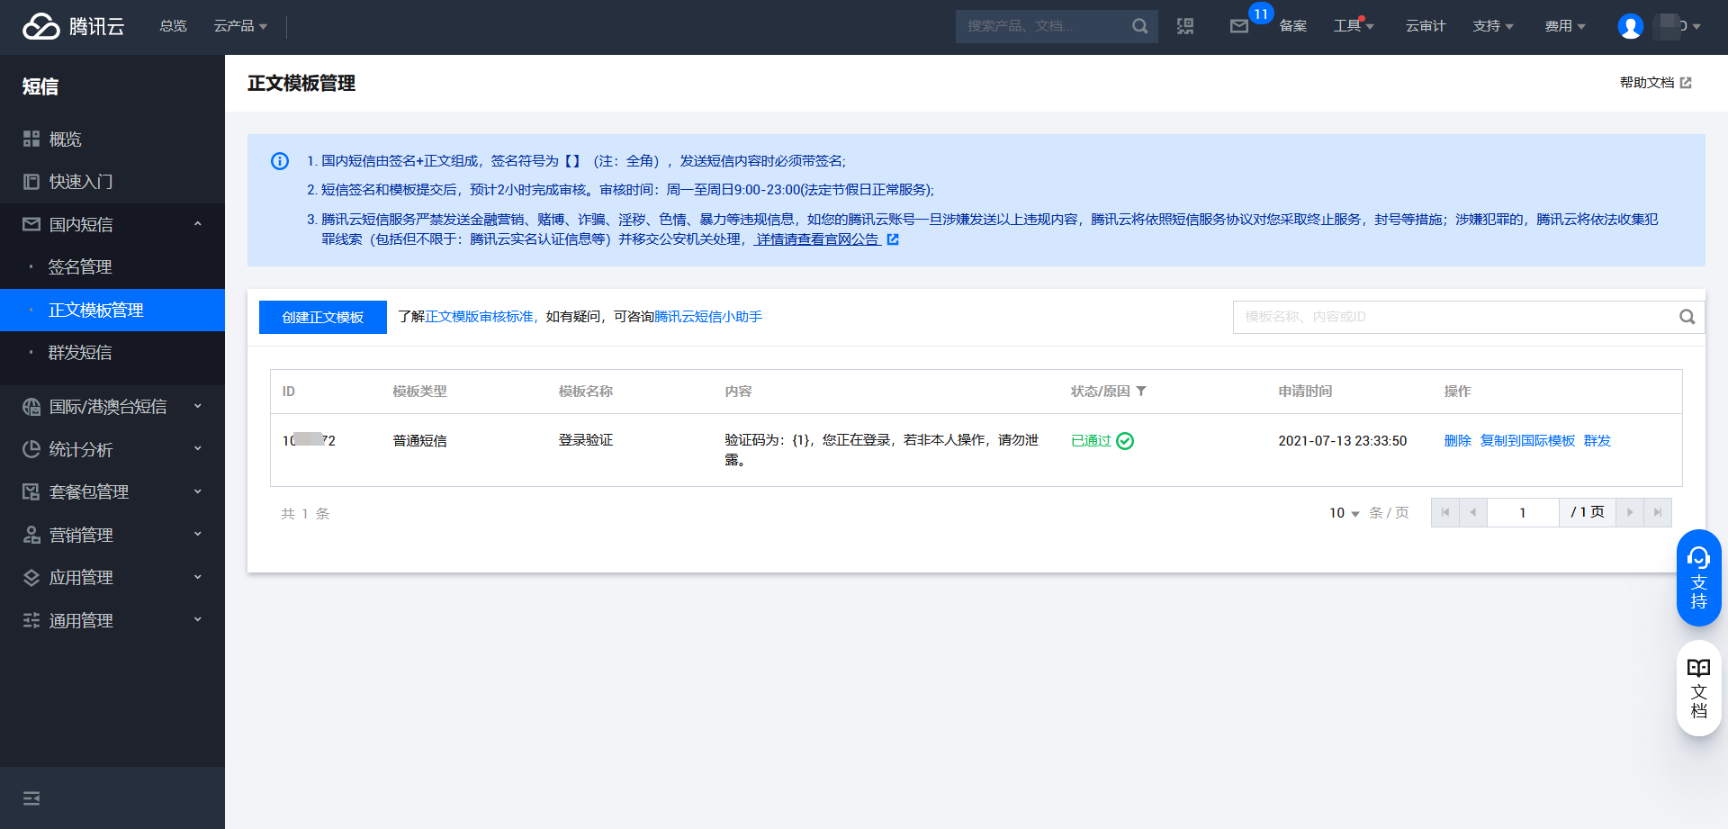Collapse the sidebar with bottom menu icon

coord(31,798)
